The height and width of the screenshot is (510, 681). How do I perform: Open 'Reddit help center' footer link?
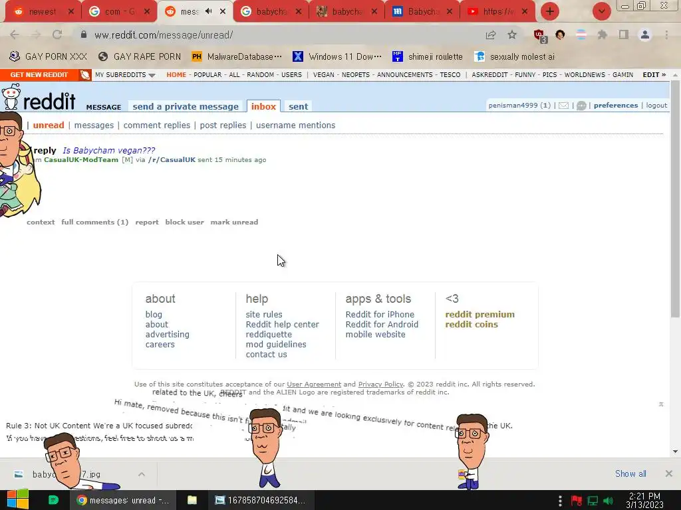[282, 324]
